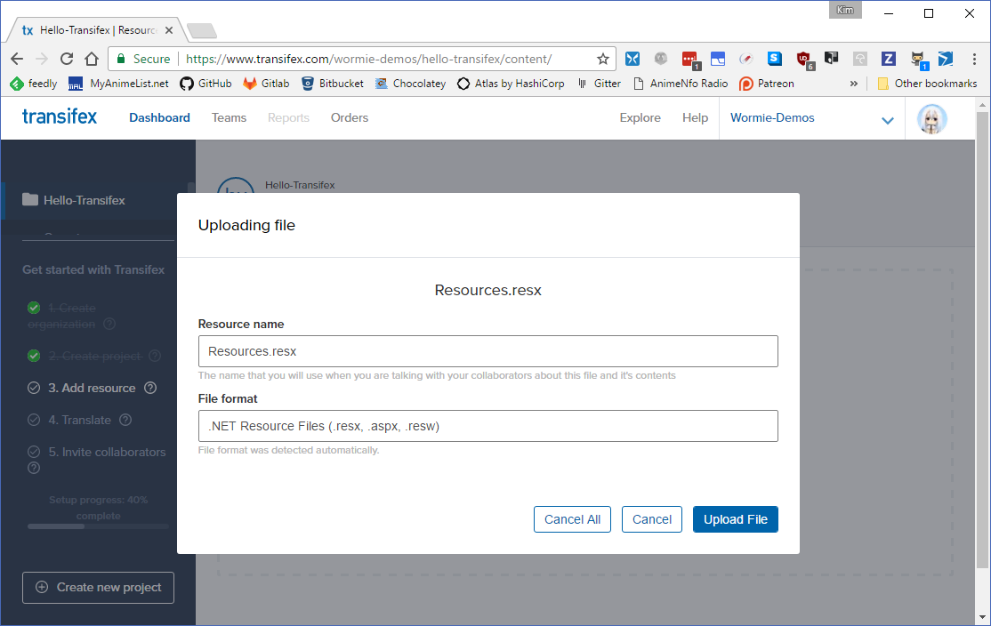Open the Patreon bookmark

(x=767, y=84)
